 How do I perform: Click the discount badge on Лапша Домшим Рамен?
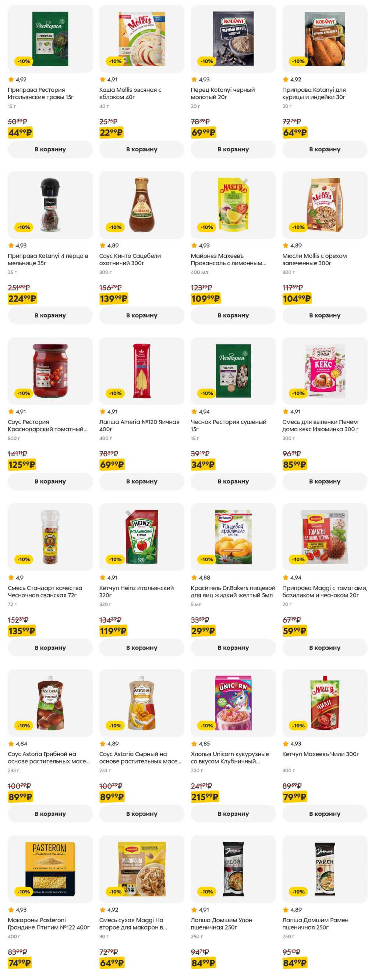(x=298, y=892)
